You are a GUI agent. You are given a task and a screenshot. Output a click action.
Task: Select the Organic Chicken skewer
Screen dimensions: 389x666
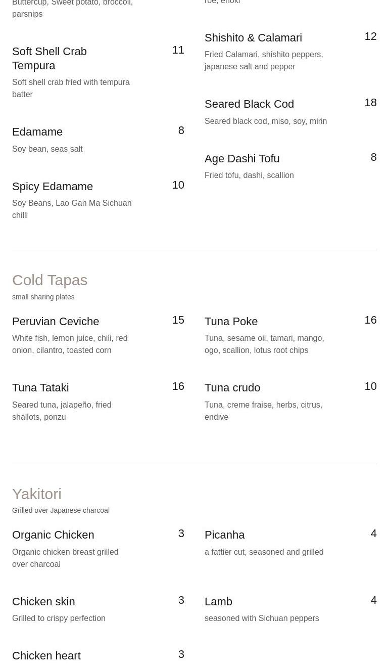(x=53, y=535)
